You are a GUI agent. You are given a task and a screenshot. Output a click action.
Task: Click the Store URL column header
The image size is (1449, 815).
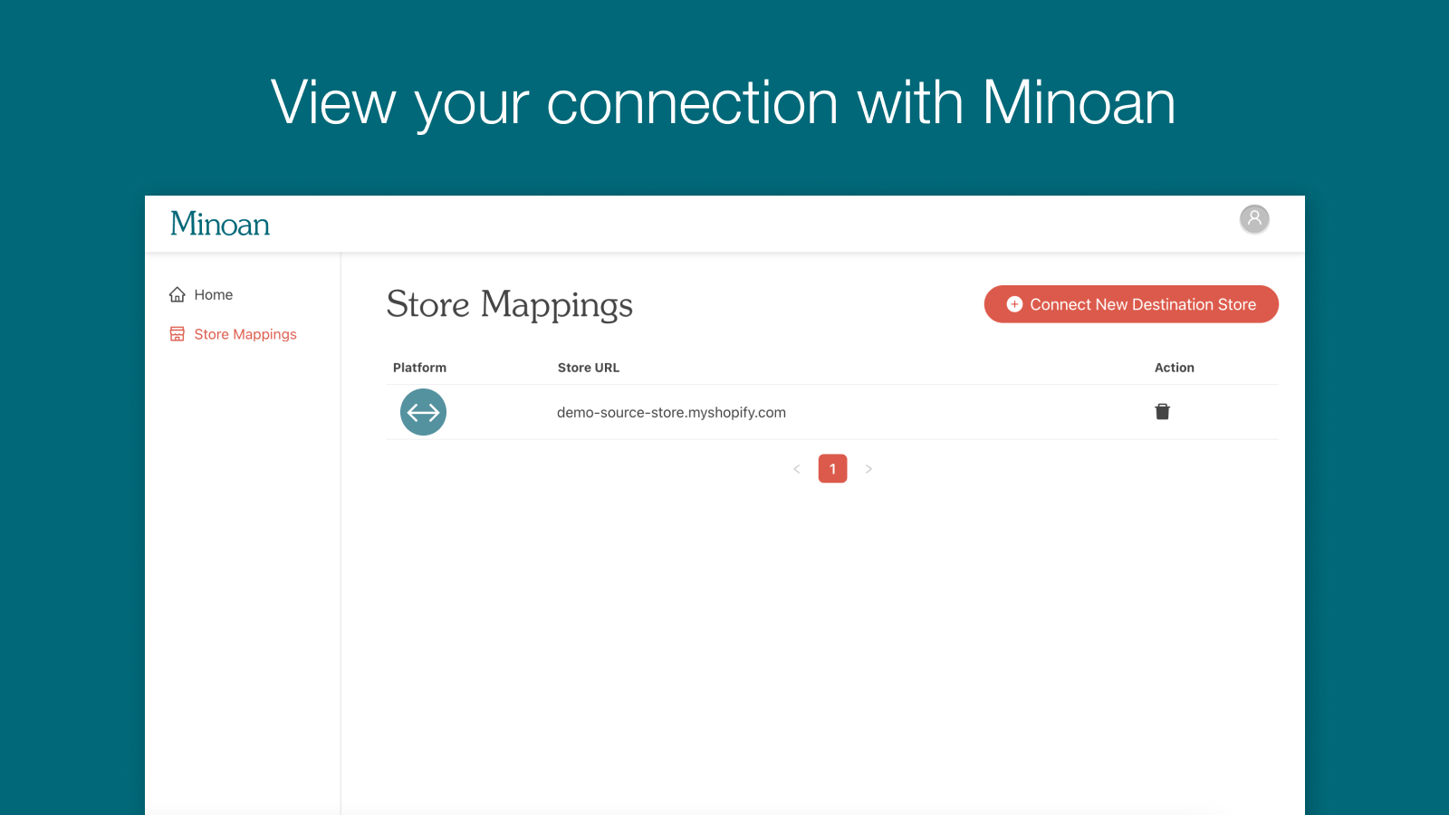[x=589, y=368]
